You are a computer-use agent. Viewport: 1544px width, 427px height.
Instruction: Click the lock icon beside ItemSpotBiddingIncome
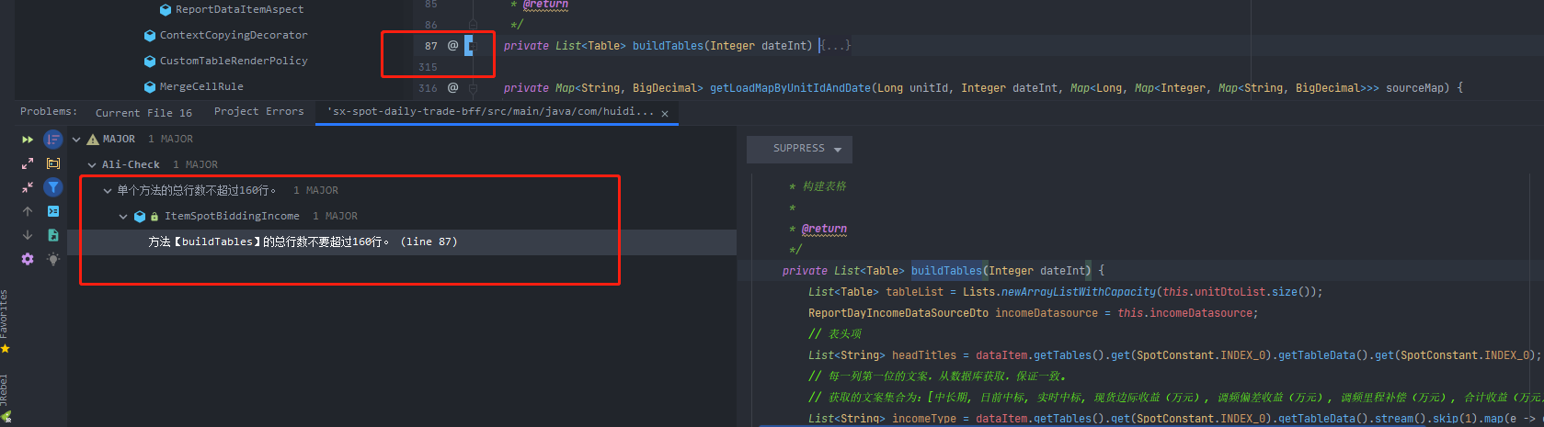pos(154,217)
